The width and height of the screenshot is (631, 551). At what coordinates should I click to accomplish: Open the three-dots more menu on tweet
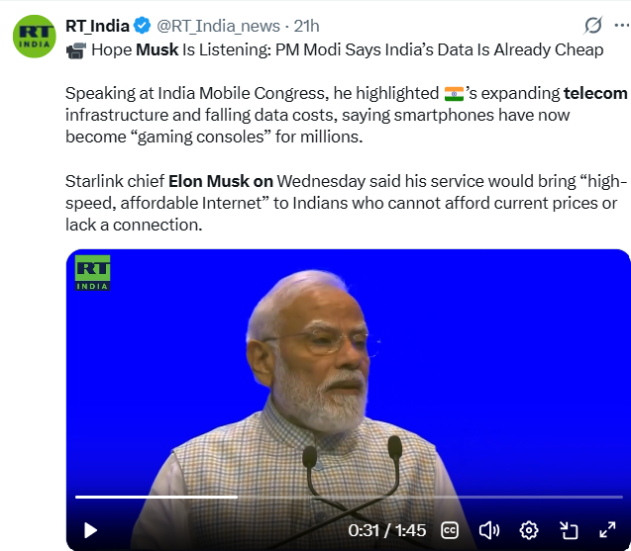(622, 26)
